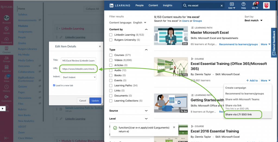Open the Content language English dropdown

coord(140,23)
